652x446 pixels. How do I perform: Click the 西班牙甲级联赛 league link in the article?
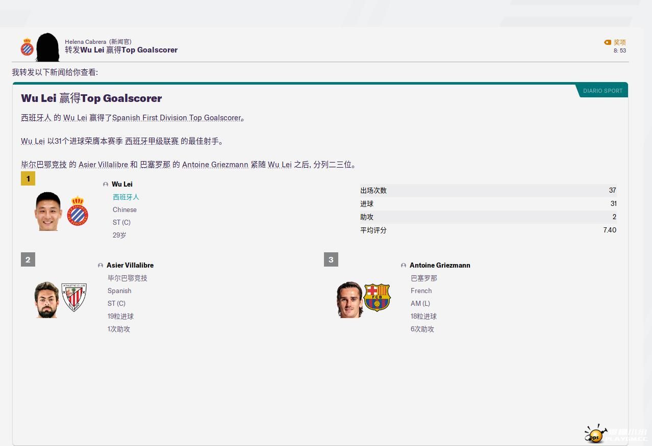coord(152,141)
